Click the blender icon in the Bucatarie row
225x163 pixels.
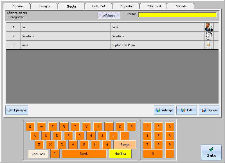click(x=209, y=36)
